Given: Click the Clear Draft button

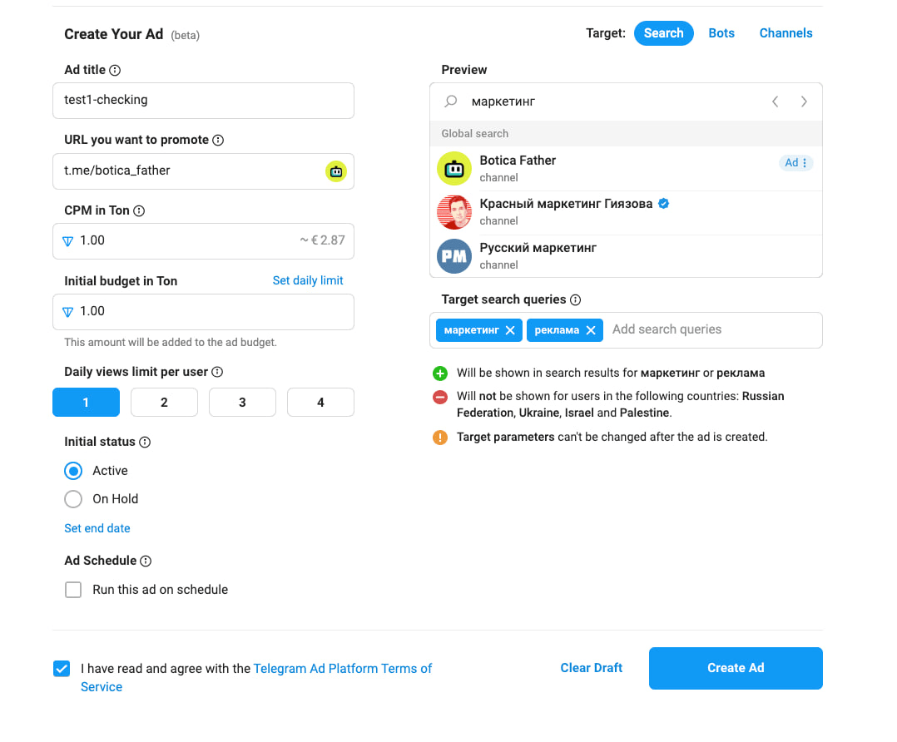Looking at the screenshot, I should (591, 668).
